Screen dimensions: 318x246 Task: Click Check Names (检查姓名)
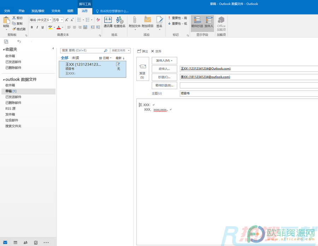[119, 22]
